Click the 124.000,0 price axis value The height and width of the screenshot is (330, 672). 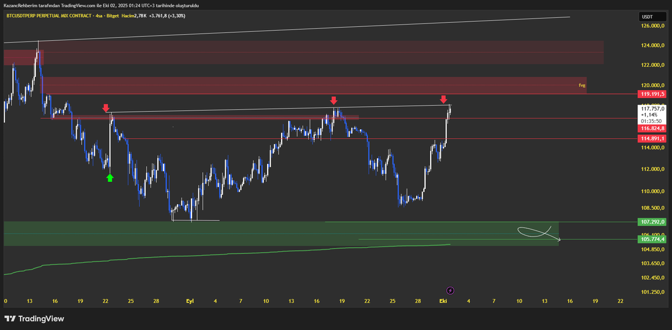click(653, 46)
